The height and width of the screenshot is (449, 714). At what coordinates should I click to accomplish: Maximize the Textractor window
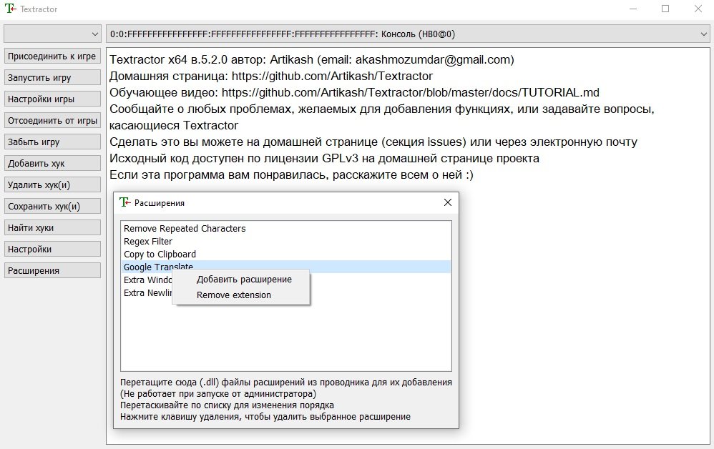click(x=665, y=9)
